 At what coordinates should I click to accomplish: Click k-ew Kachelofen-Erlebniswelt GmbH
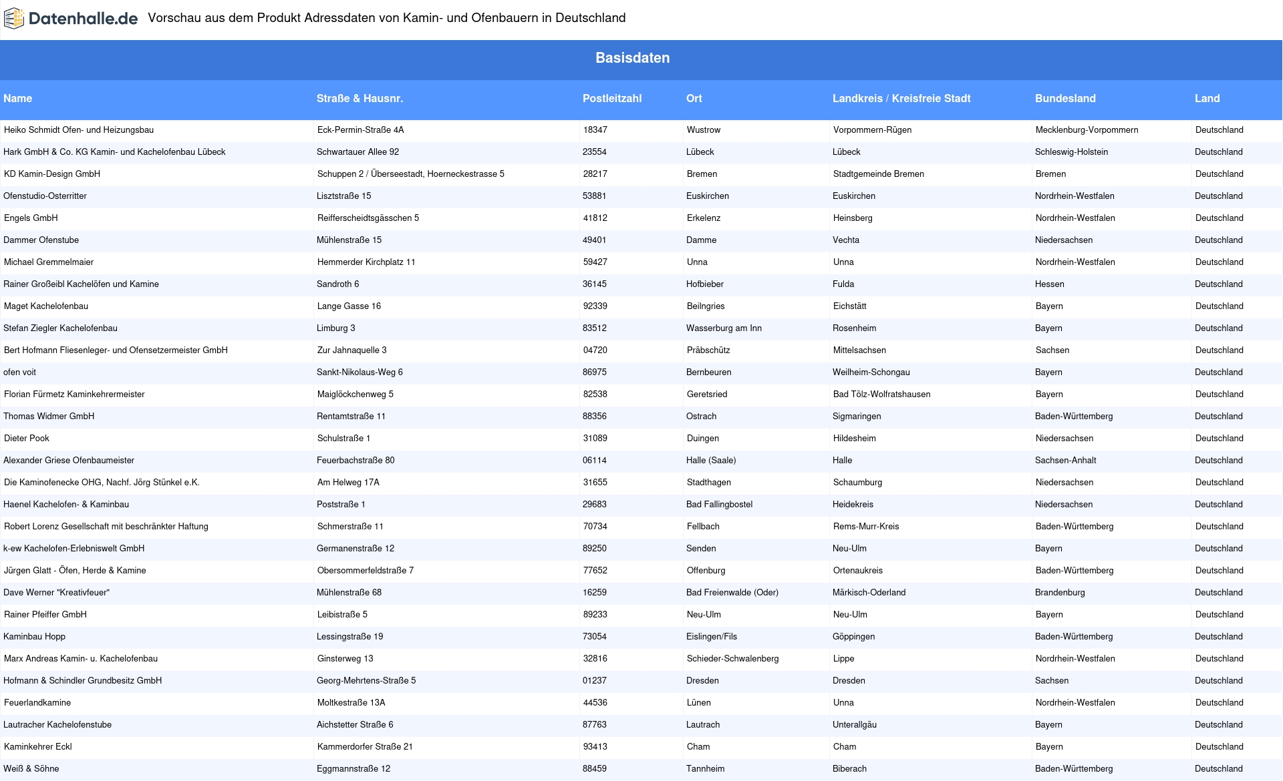(x=74, y=548)
